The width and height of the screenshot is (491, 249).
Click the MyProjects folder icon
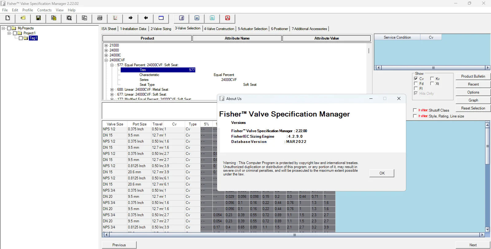click(x=14, y=28)
